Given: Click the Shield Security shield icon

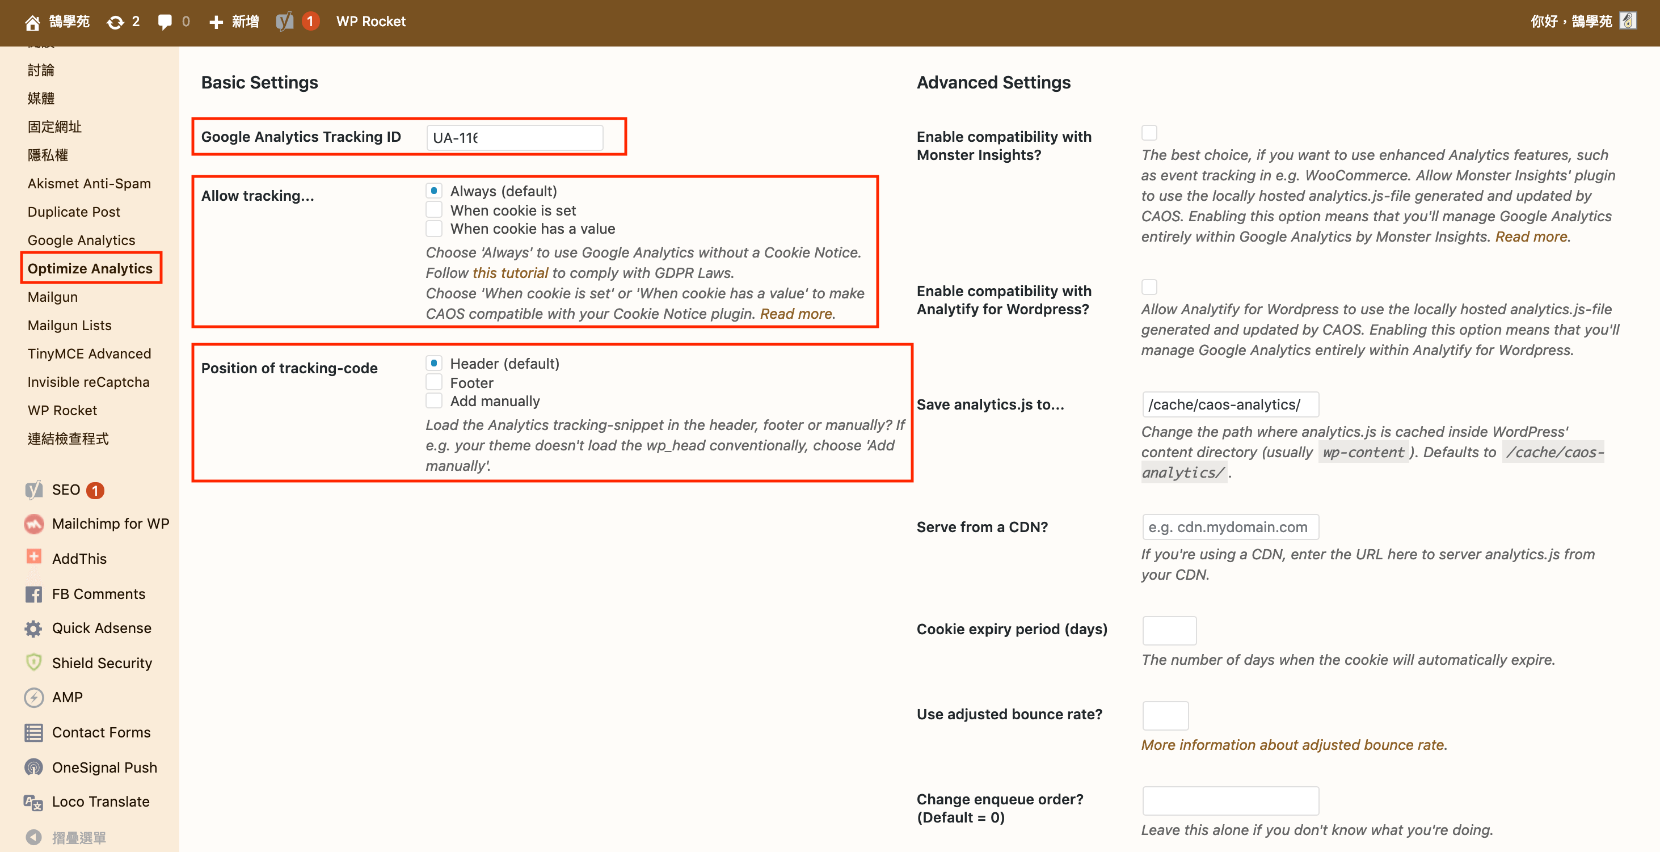Looking at the screenshot, I should 33,663.
